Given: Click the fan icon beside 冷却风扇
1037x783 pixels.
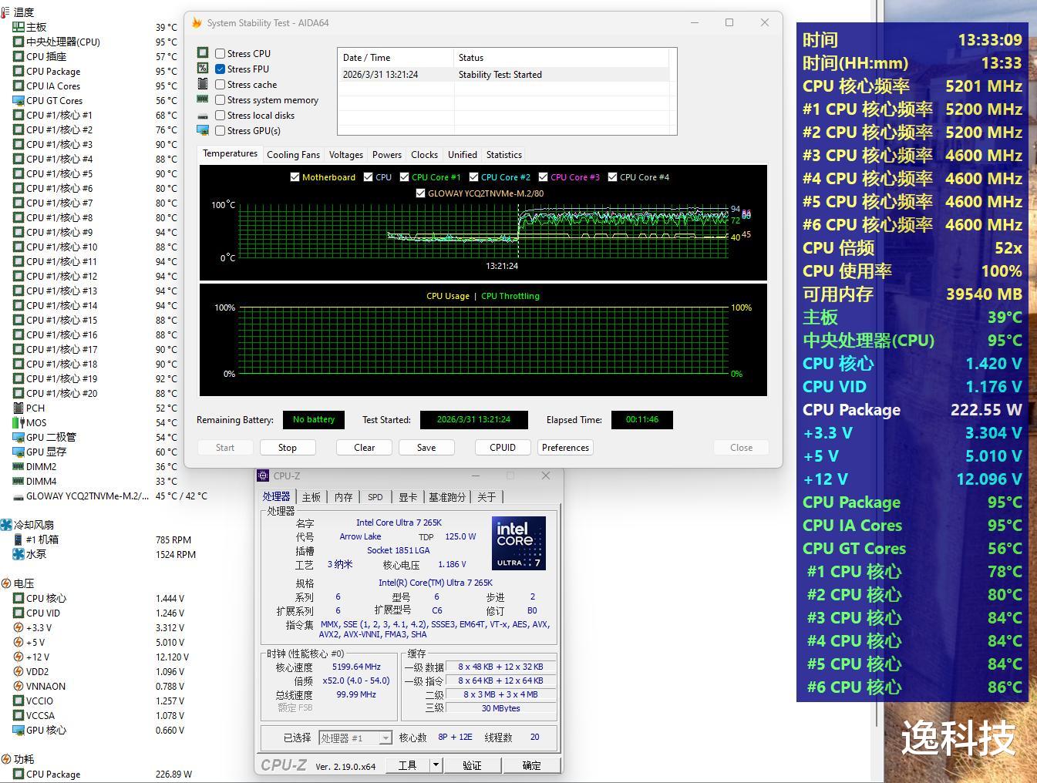Looking at the screenshot, I should [6, 525].
